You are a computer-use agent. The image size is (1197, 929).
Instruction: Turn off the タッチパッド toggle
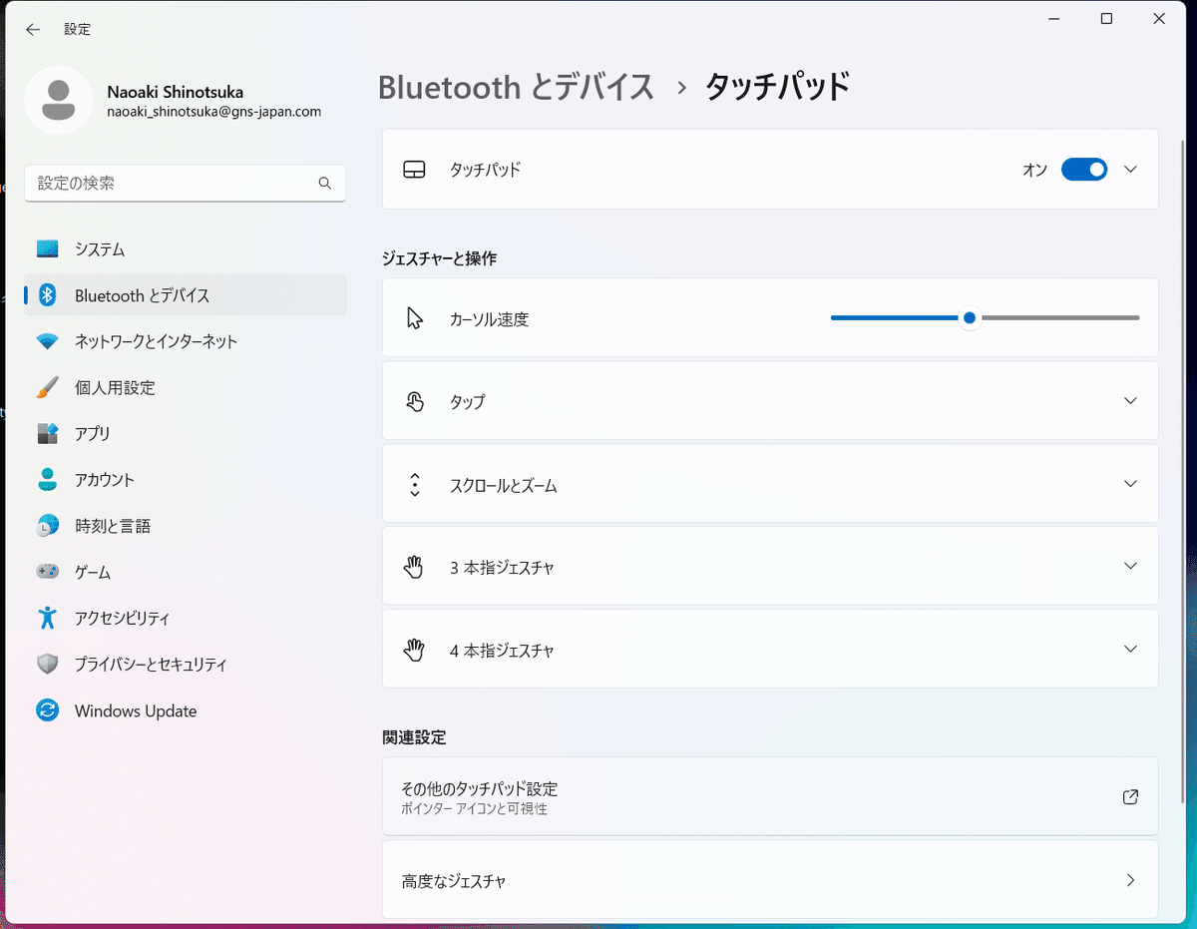coord(1084,170)
